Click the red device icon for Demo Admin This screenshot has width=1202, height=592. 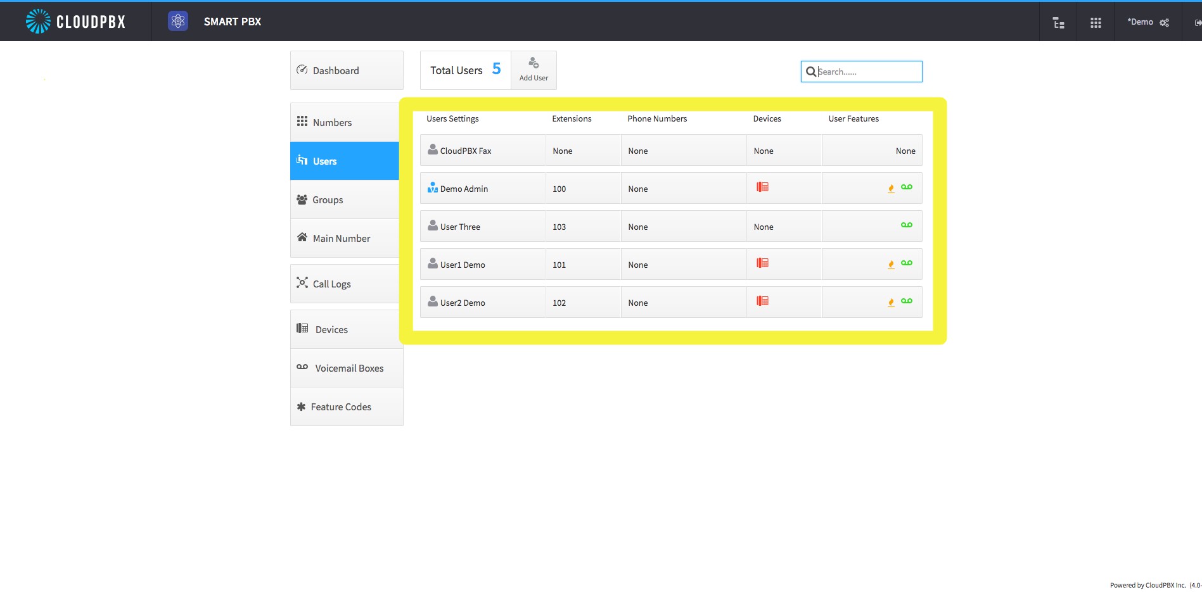tap(762, 187)
